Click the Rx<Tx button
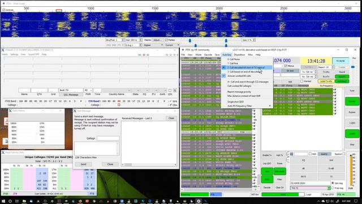Viewport: 362px width, 204px height. tap(326, 76)
